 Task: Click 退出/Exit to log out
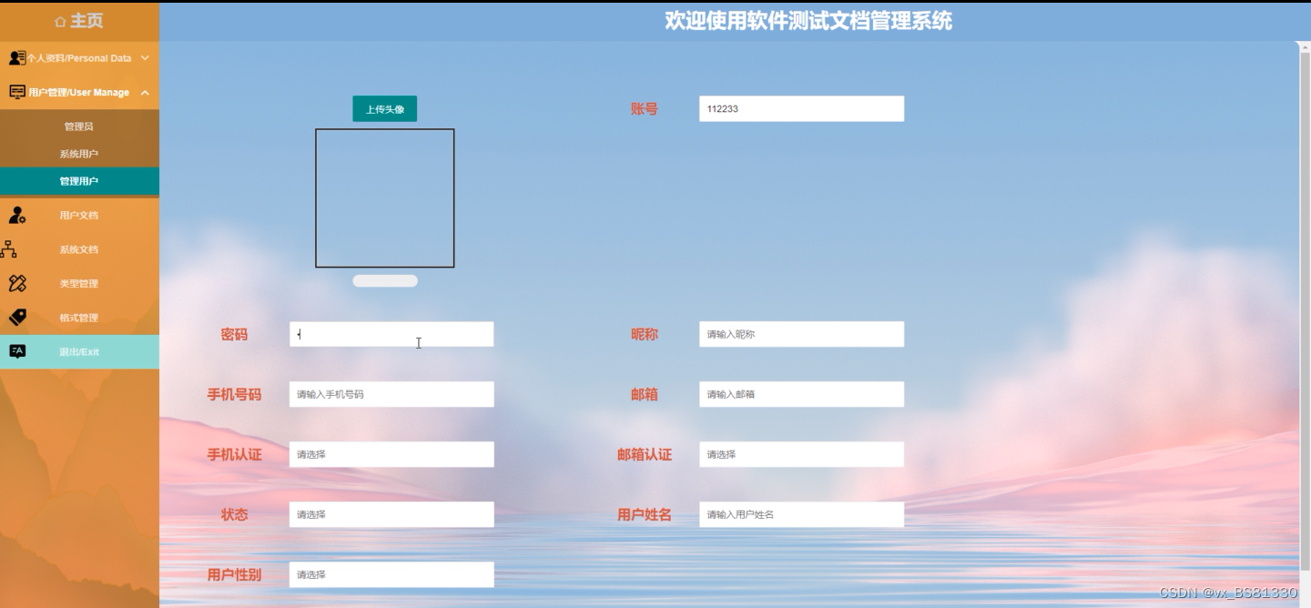[x=79, y=351]
